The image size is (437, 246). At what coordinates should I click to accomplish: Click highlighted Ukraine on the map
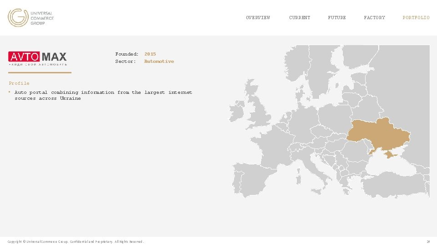click(x=379, y=134)
